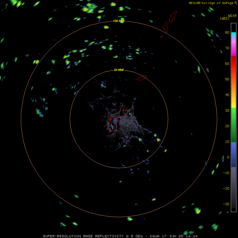Click the 20 value on the dBZ scale
Screen dimensions: 238x238
227,126
